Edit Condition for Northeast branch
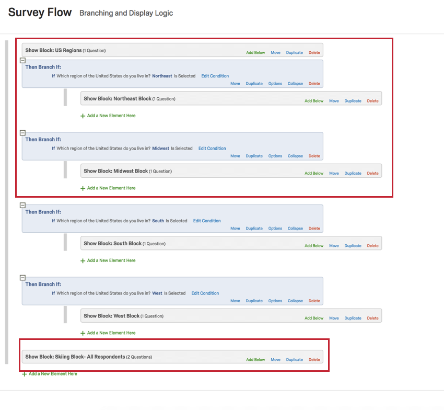The image size is (444, 410). [215, 76]
